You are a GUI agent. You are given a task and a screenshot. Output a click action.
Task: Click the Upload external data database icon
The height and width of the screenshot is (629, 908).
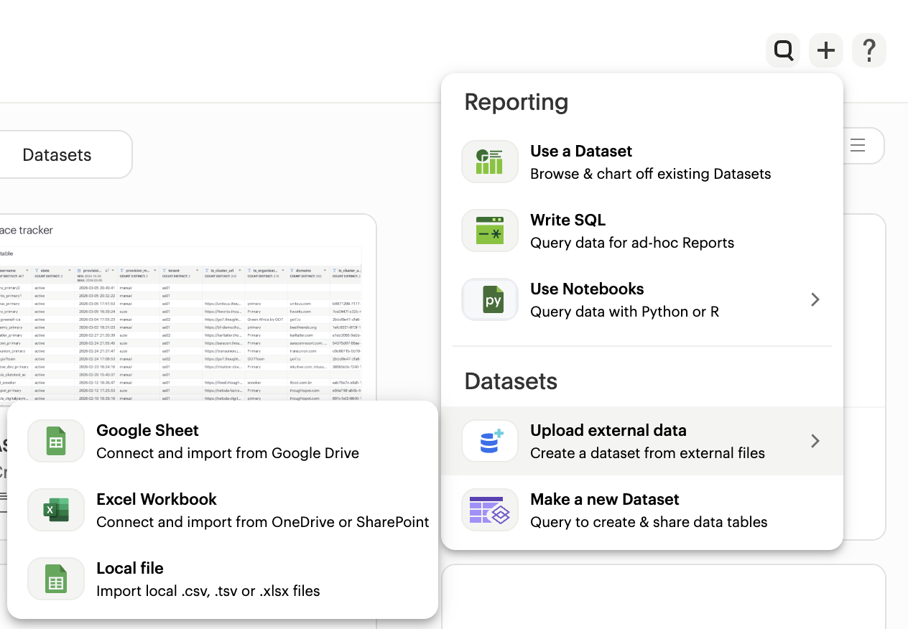point(489,441)
